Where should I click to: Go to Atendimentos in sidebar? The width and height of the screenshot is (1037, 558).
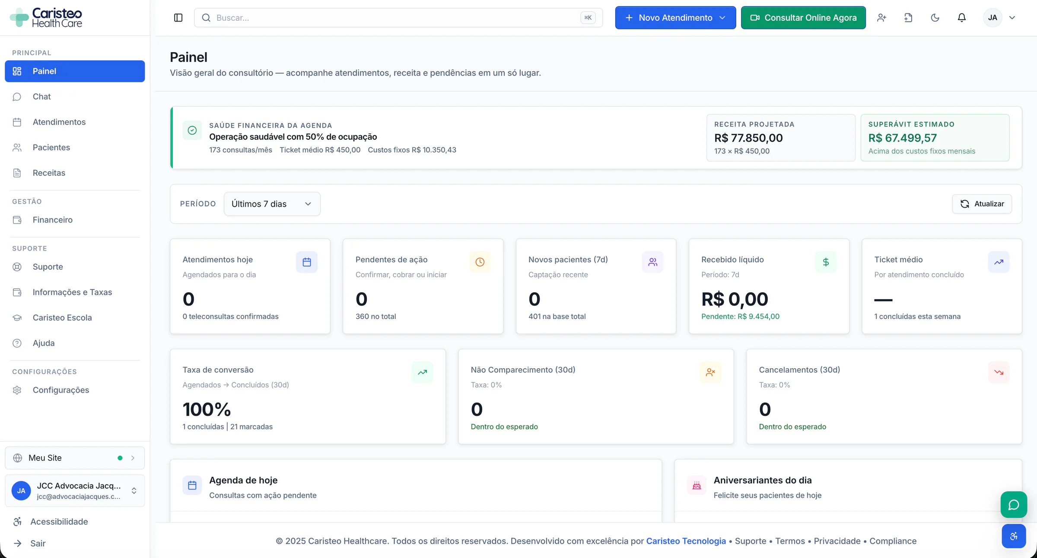75,122
